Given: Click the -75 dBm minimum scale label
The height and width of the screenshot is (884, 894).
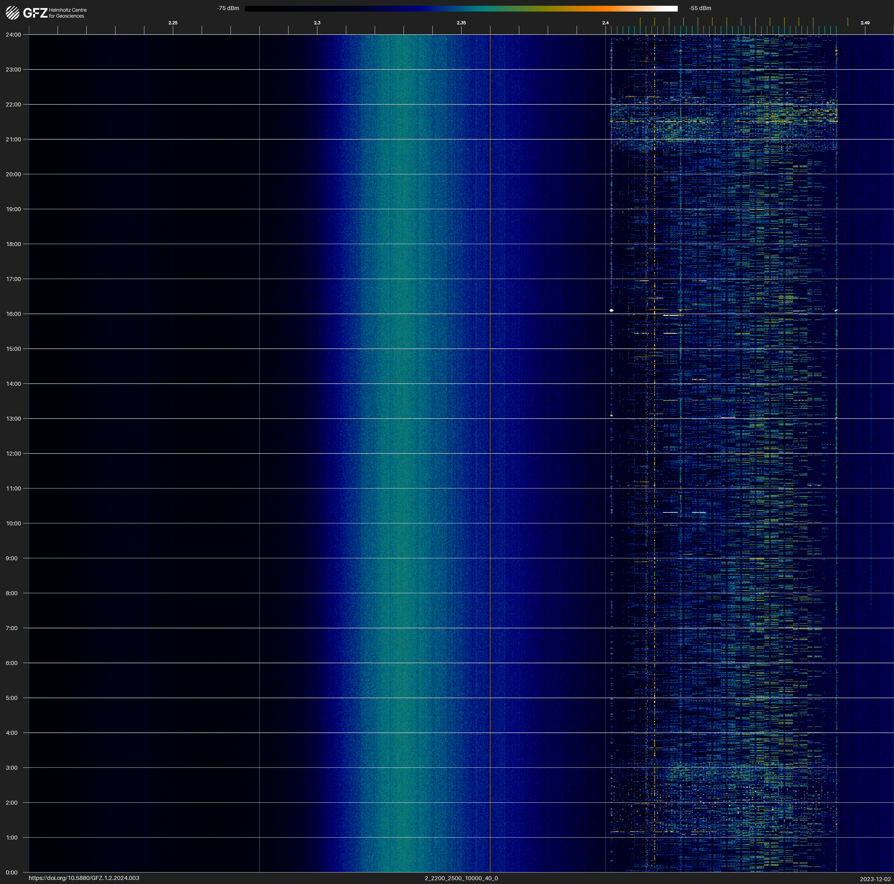Looking at the screenshot, I should click(x=228, y=8).
